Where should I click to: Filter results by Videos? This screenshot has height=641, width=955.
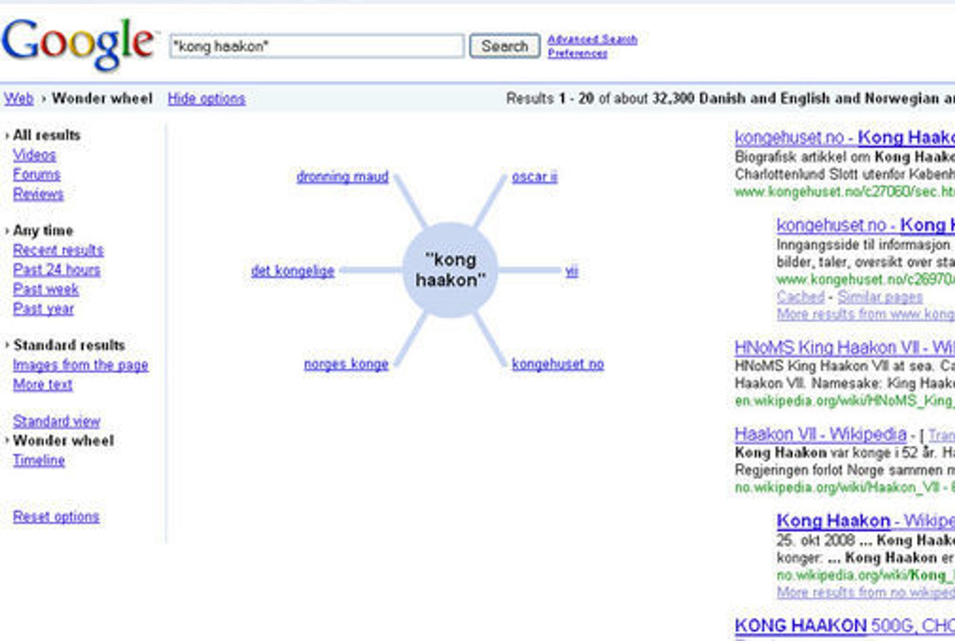pos(34,155)
